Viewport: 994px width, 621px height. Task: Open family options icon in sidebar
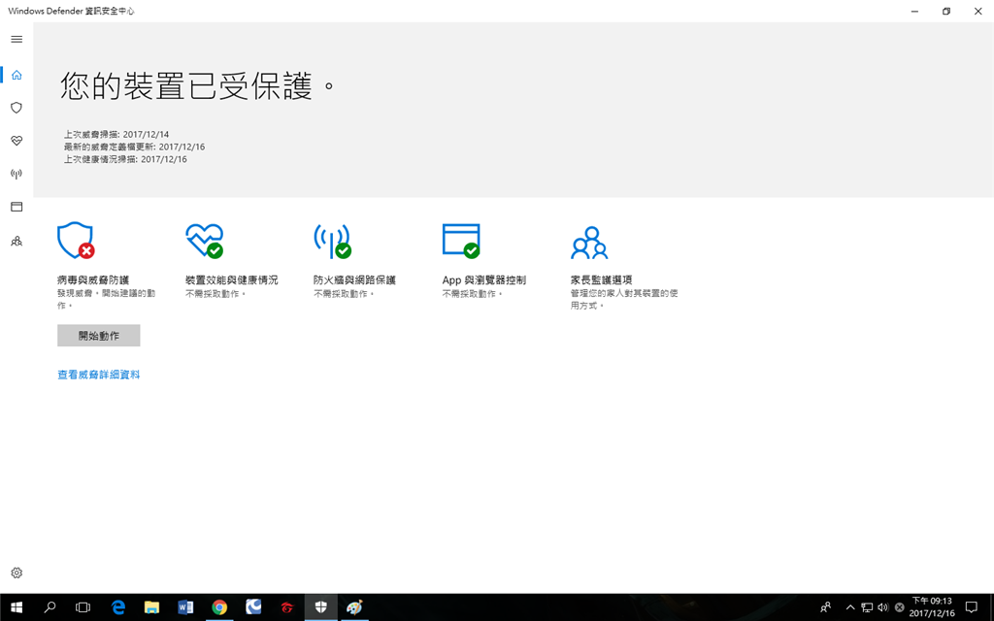point(17,241)
